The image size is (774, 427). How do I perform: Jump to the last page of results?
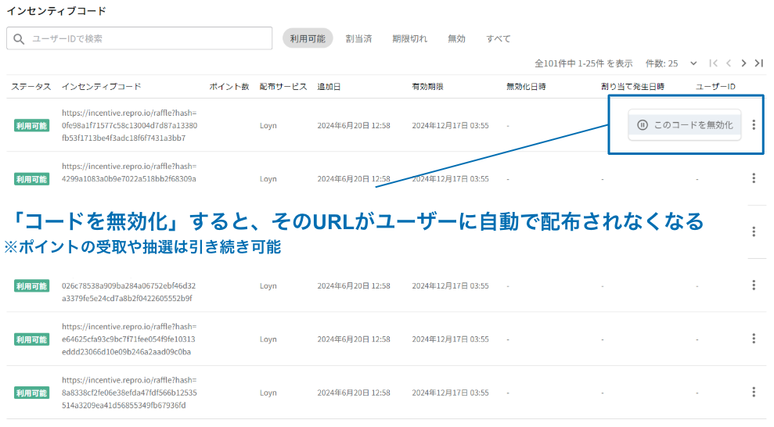[758, 63]
